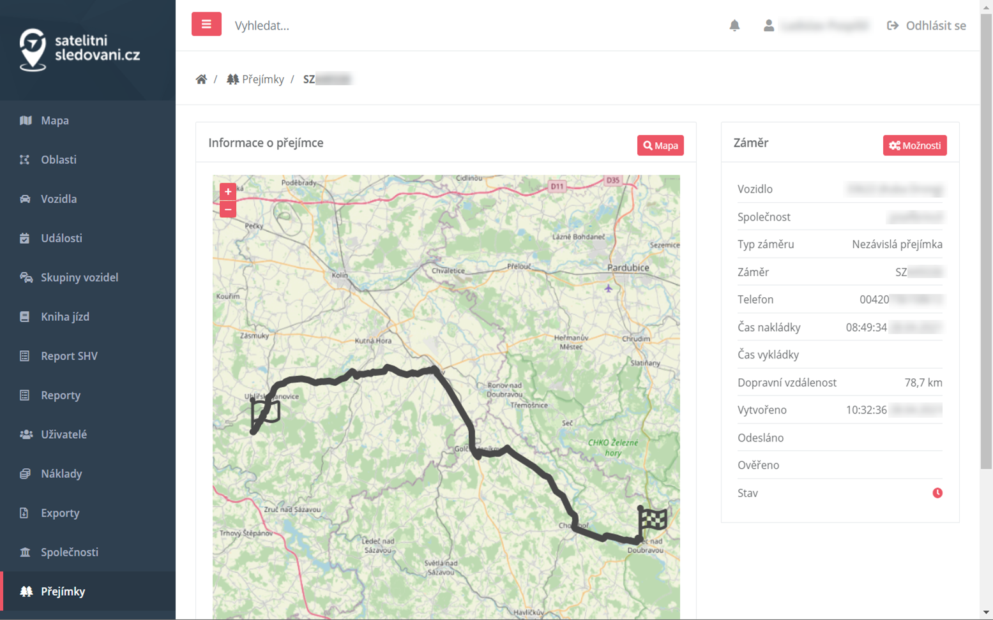
Task: Select Kniha jízd sidebar item
Action: point(65,316)
